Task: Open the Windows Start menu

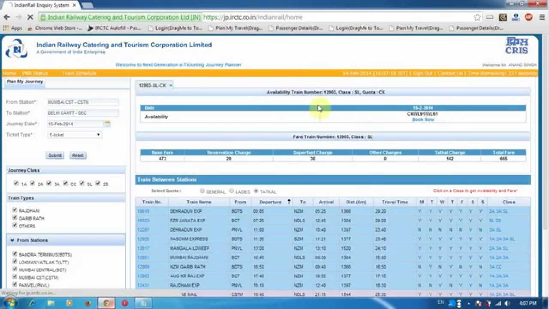Action: [9, 303]
